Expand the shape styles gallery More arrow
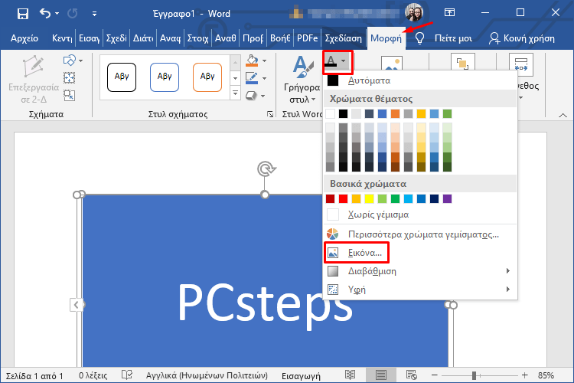Image resolution: width=574 pixels, height=383 pixels. [x=236, y=93]
